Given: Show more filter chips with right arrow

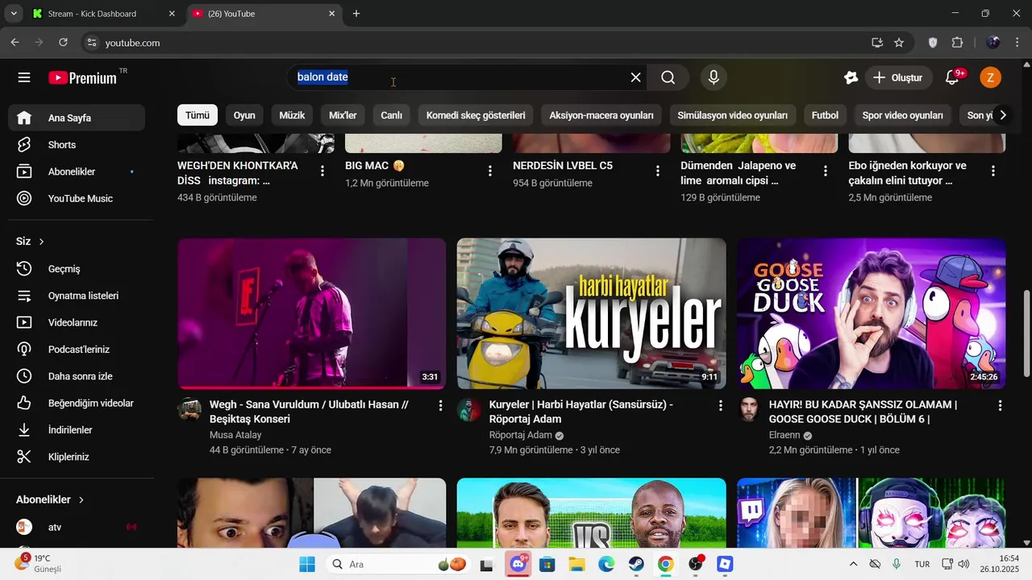Looking at the screenshot, I should [1002, 115].
